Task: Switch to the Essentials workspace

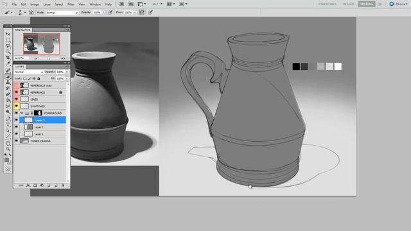Action: [x=328, y=4]
